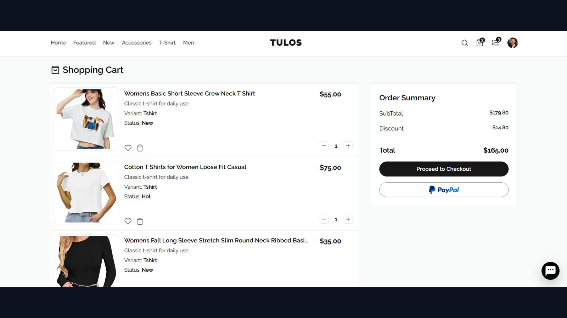Remove Cotton T Shirts Loose Fit item
This screenshot has width=567, height=318.
point(140,222)
